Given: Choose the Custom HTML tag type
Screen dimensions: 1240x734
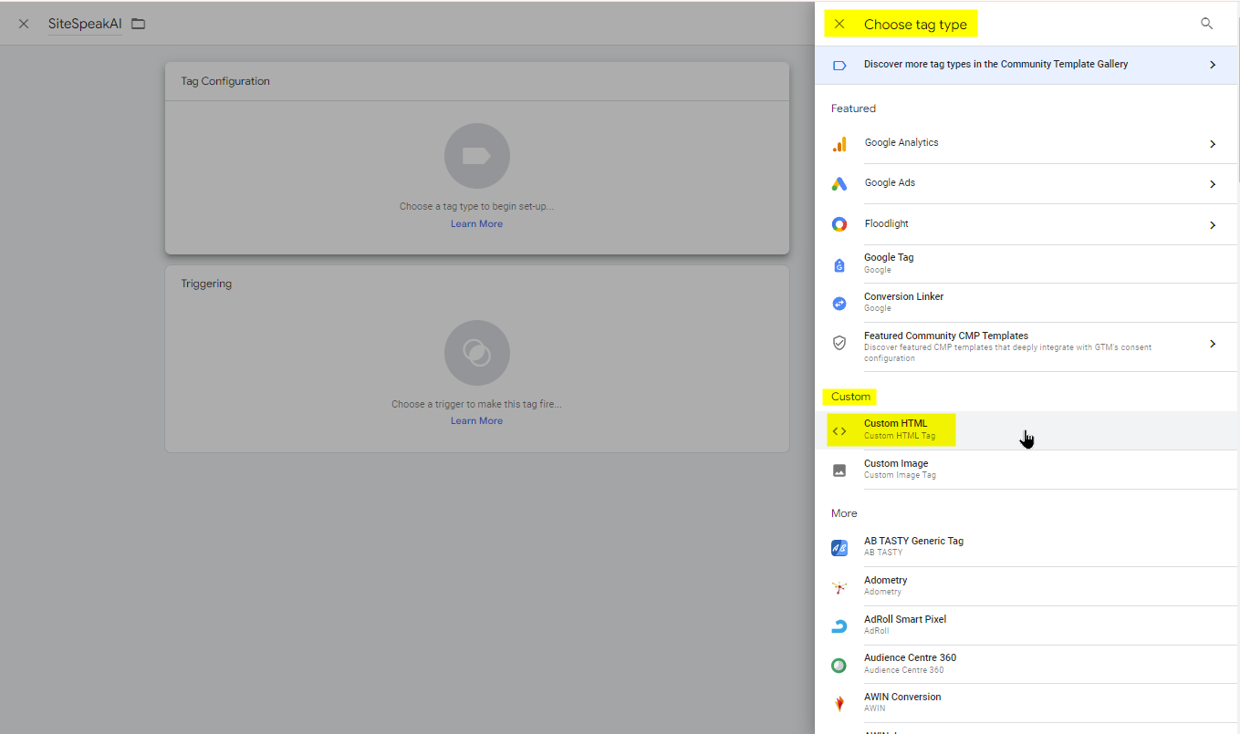Looking at the screenshot, I should 1026,429.
